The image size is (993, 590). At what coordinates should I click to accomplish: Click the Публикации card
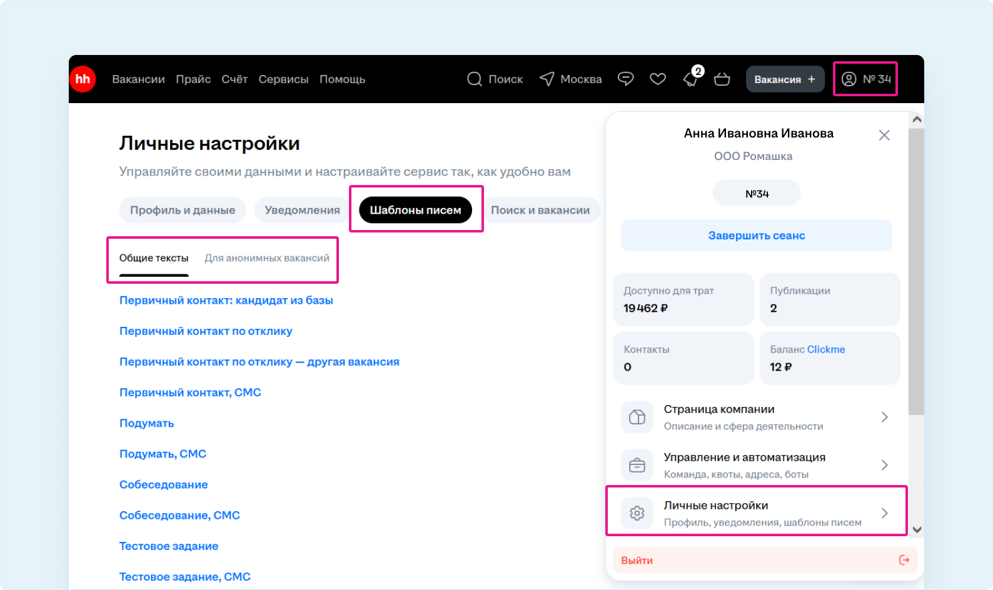pos(830,299)
